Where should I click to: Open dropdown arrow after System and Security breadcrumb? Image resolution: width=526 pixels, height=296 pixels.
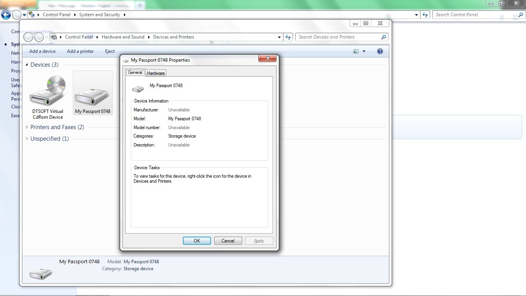coord(125,15)
